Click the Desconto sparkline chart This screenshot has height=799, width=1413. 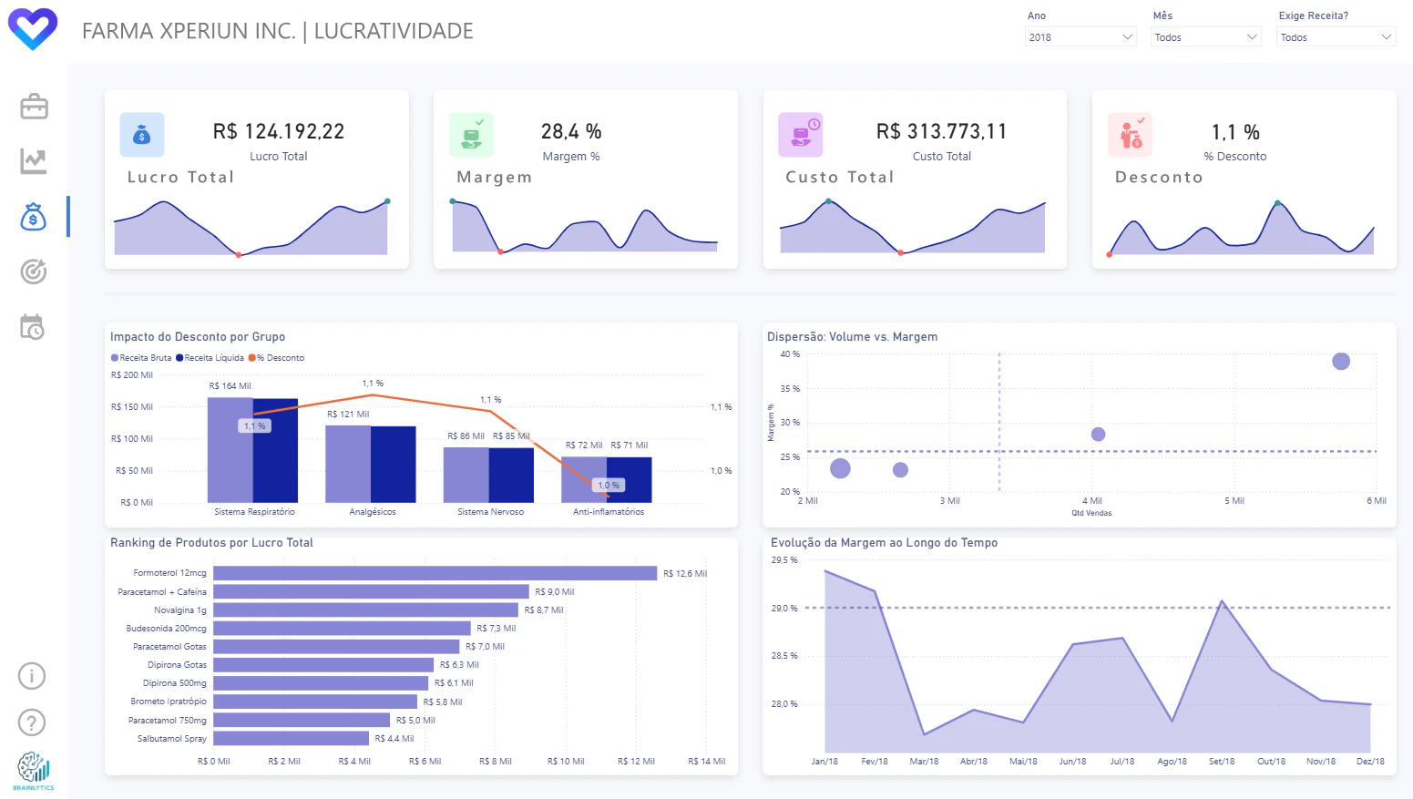tap(1242, 228)
